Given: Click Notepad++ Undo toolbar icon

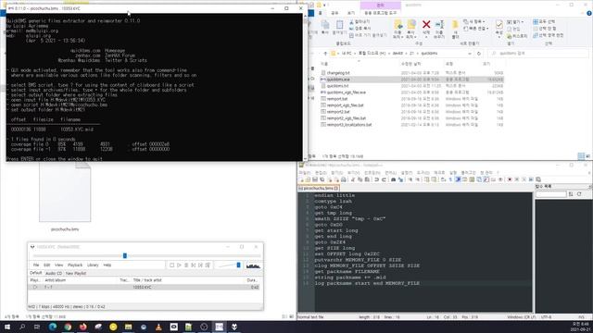Looking at the screenshot, I should pyautogui.click(x=377, y=179).
